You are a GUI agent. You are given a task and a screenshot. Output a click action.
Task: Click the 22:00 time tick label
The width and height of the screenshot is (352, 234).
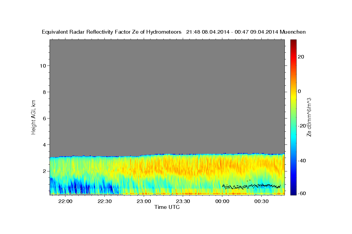pyautogui.click(x=65, y=202)
